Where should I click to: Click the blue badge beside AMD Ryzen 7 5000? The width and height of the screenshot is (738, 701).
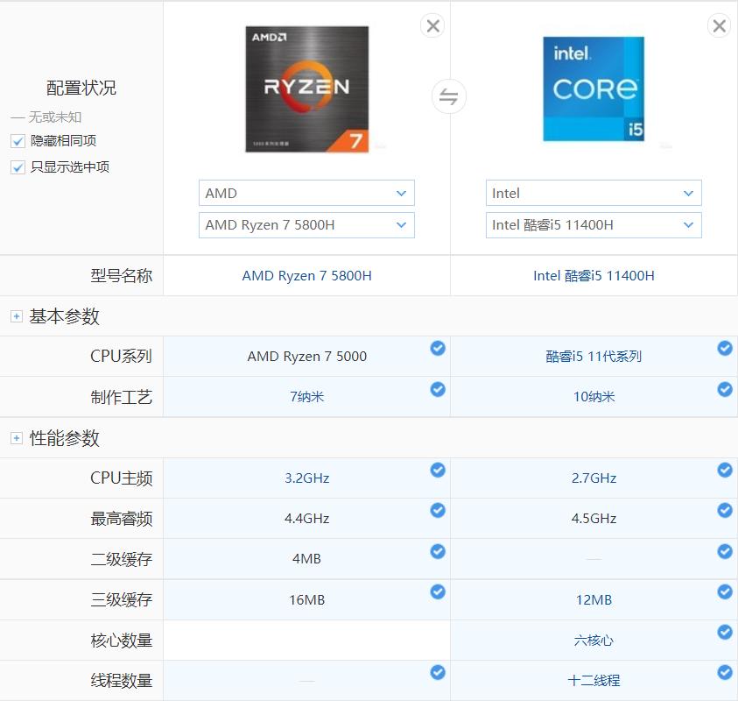click(x=438, y=348)
